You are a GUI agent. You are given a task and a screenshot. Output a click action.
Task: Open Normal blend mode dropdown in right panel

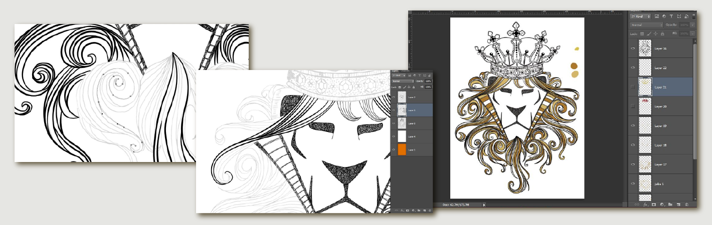(646, 25)
